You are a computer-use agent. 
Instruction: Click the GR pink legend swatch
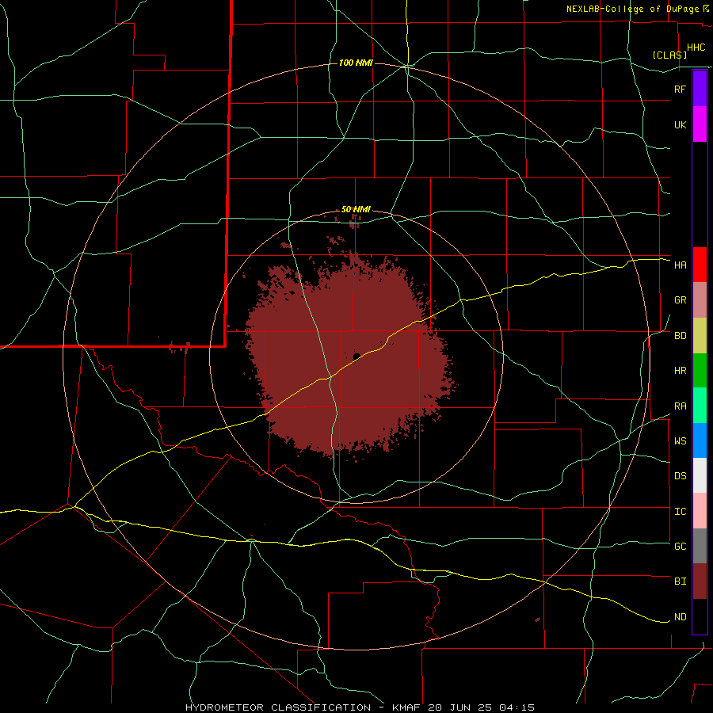tap(700, 300)
